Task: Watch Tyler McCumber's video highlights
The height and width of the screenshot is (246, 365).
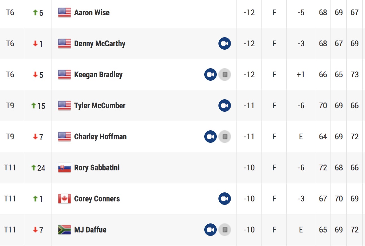Action: (225, 106)
